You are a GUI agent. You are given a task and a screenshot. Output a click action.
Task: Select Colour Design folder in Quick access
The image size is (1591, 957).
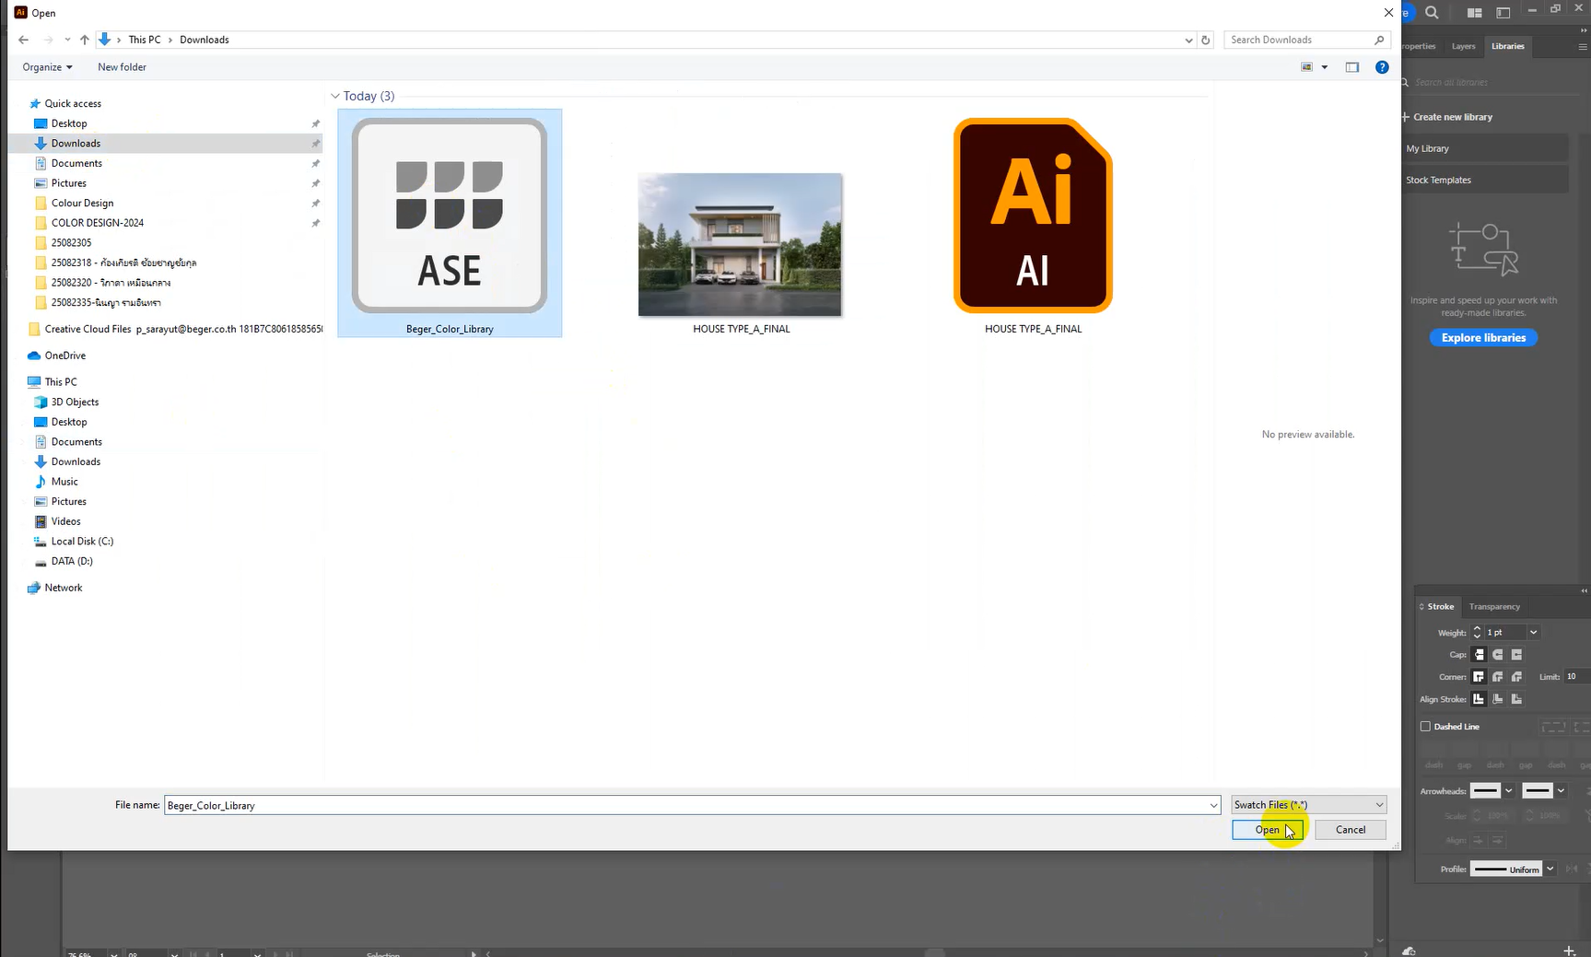(x=82, y=204)
